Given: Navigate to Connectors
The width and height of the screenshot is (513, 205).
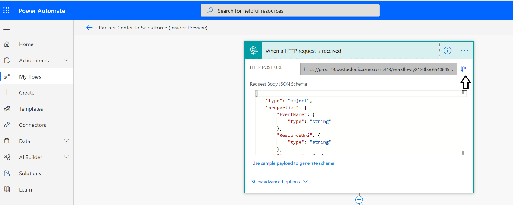Looking at the screenshot, I should [x=32, y=125].
